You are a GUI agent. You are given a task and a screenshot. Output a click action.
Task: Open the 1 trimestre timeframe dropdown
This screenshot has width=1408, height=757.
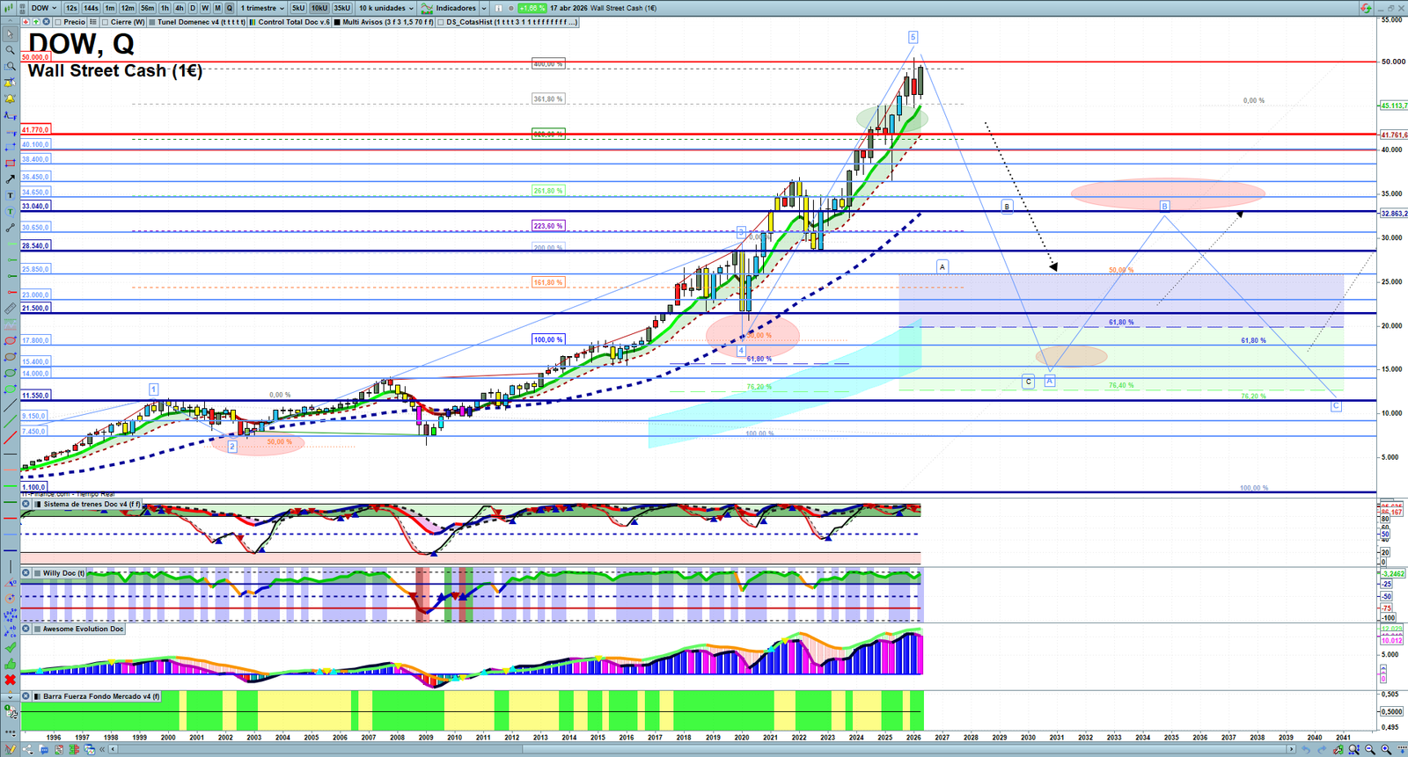(263, 8)
